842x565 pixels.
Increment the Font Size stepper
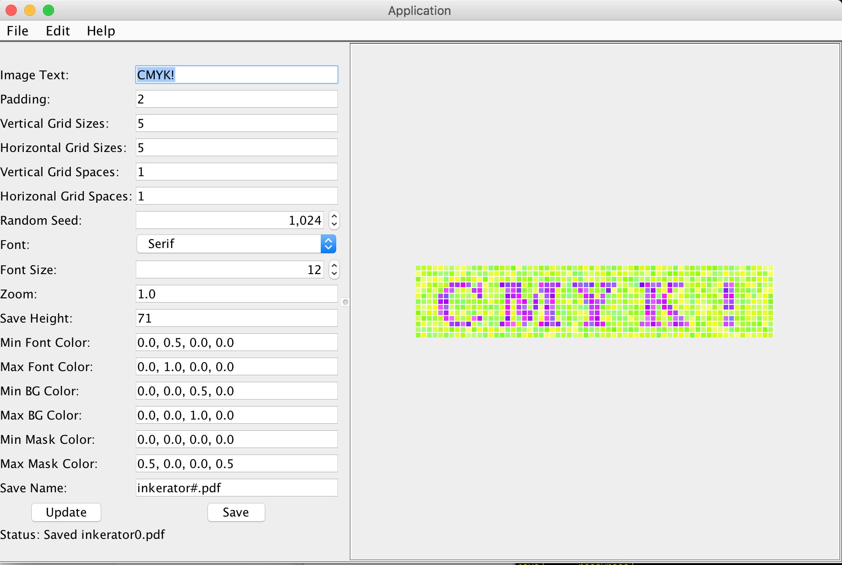[x=334, y=266]
